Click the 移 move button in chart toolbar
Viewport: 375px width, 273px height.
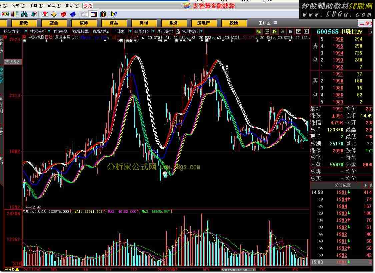pos(290,32)
